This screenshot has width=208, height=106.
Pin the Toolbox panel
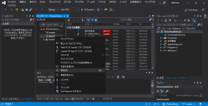tap(30, 16)
